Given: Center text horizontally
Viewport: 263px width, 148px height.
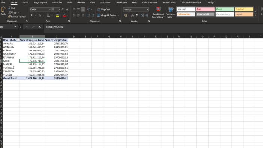Looking at the screenshot, I should coord(78,15).
